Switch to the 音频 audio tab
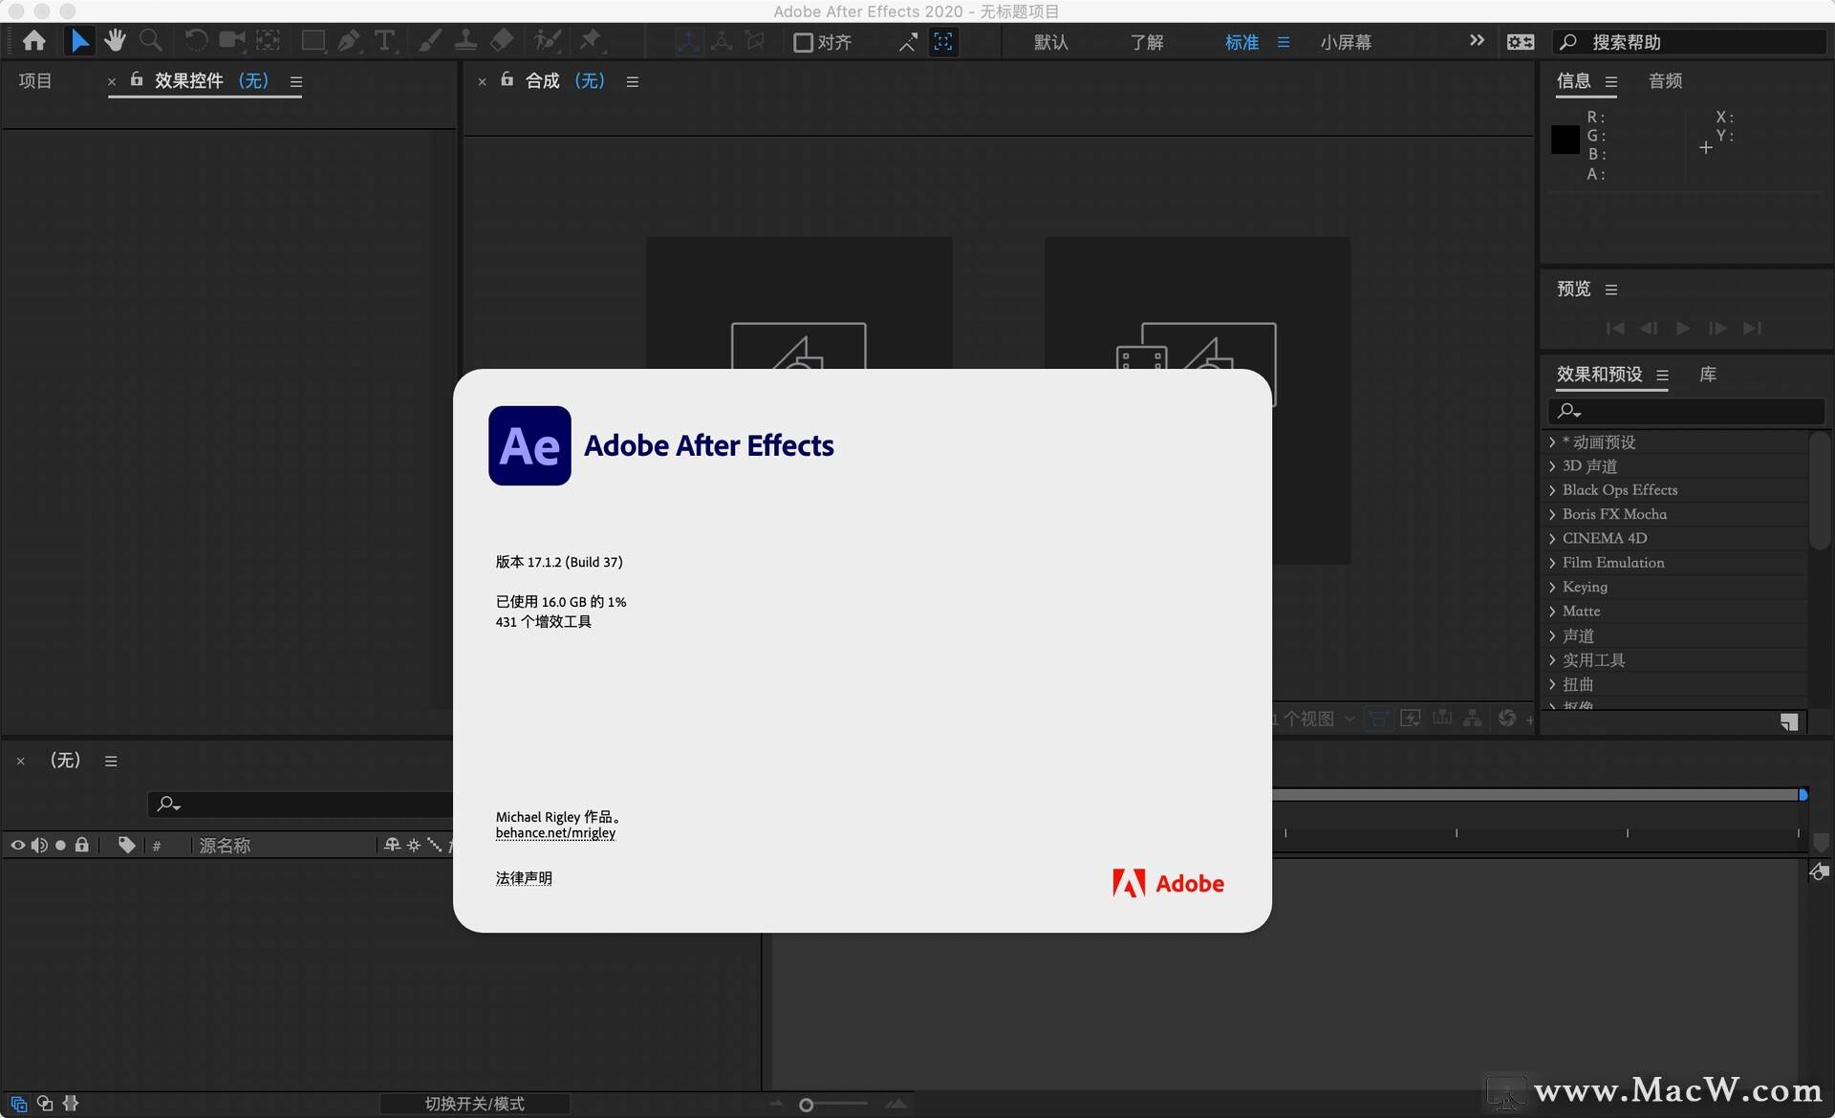 pos(1665,81)
